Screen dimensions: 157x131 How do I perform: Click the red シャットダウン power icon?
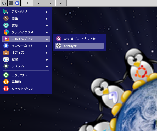(x=6, y=89)
